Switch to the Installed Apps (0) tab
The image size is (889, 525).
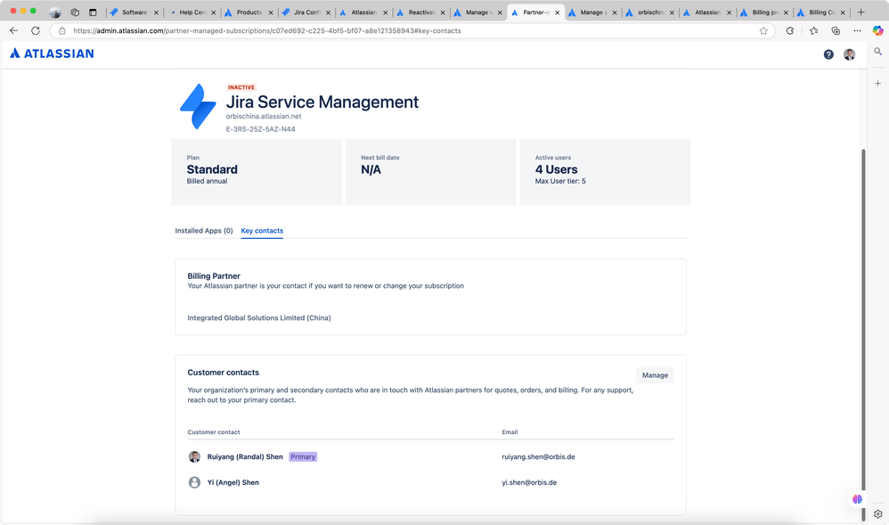(204, 230)
